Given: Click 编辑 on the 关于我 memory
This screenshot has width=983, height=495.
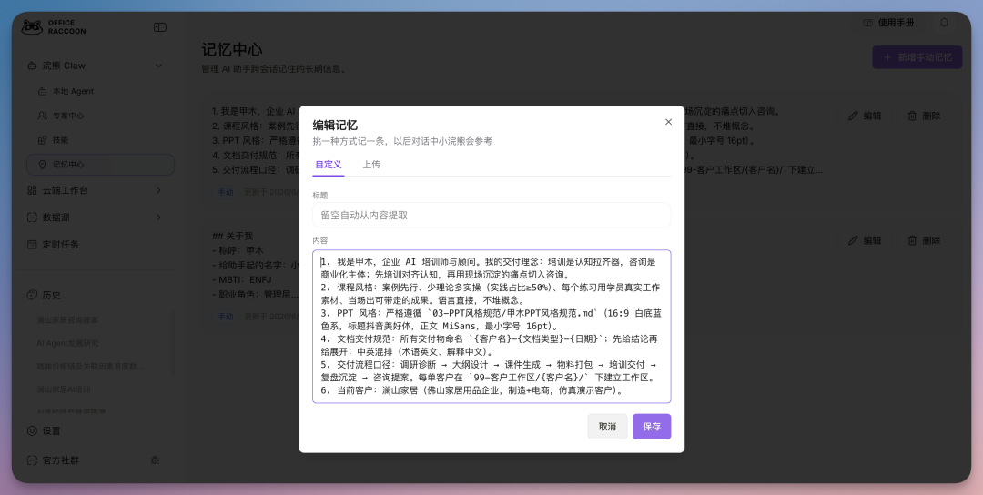Looking at the screenshot, I should [865, 240].
